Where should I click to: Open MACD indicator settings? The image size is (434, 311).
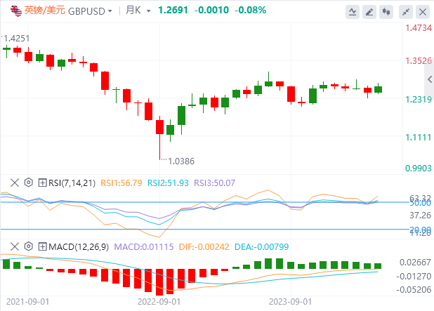(29, 246)
